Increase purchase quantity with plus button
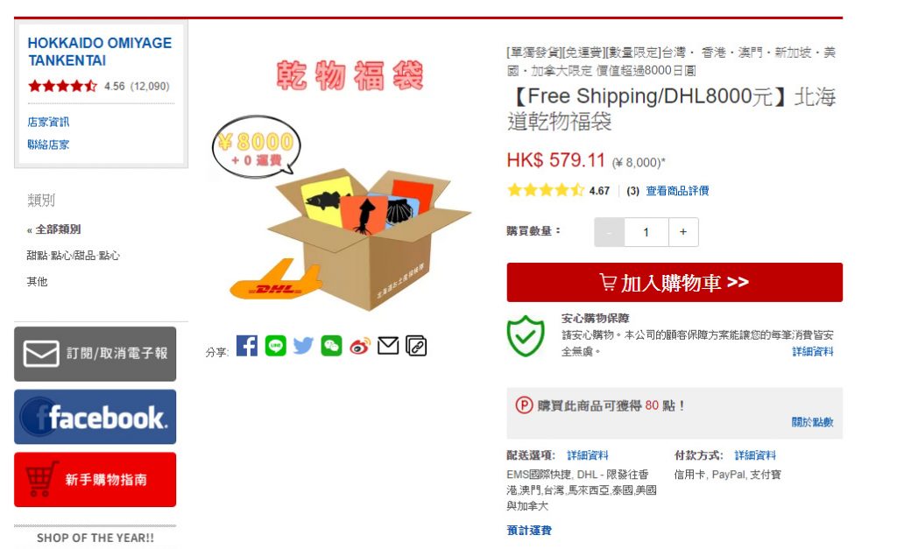897x549 pixels. 683,232
